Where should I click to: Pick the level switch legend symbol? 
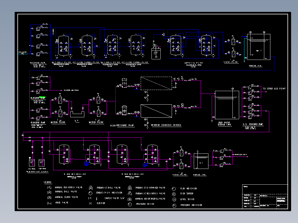pyautogui.click(x=174, y=200)
